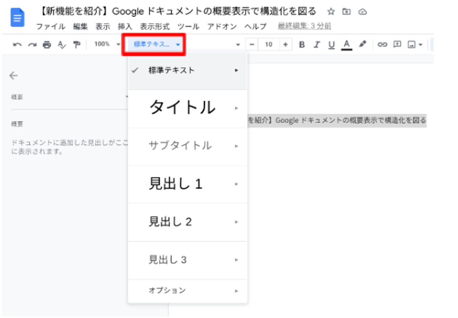
Task: Select the paint format tool
Action: (x=77, y=44)
